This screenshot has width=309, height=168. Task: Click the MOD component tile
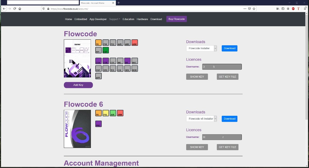(135, 68)
